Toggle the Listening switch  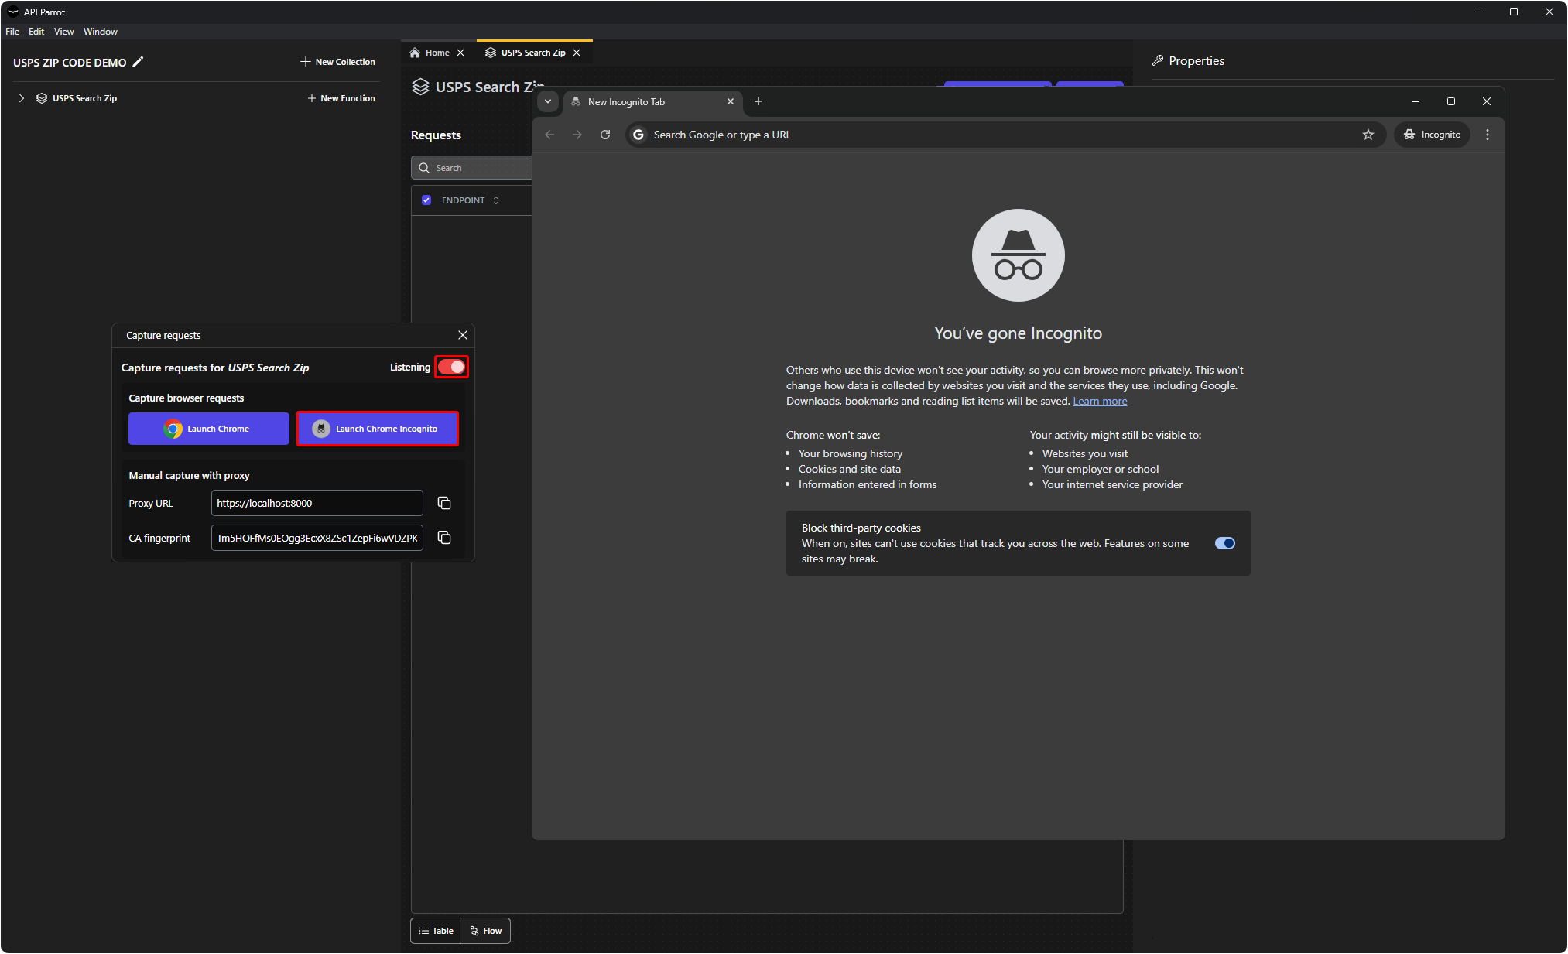coord(452,367)
